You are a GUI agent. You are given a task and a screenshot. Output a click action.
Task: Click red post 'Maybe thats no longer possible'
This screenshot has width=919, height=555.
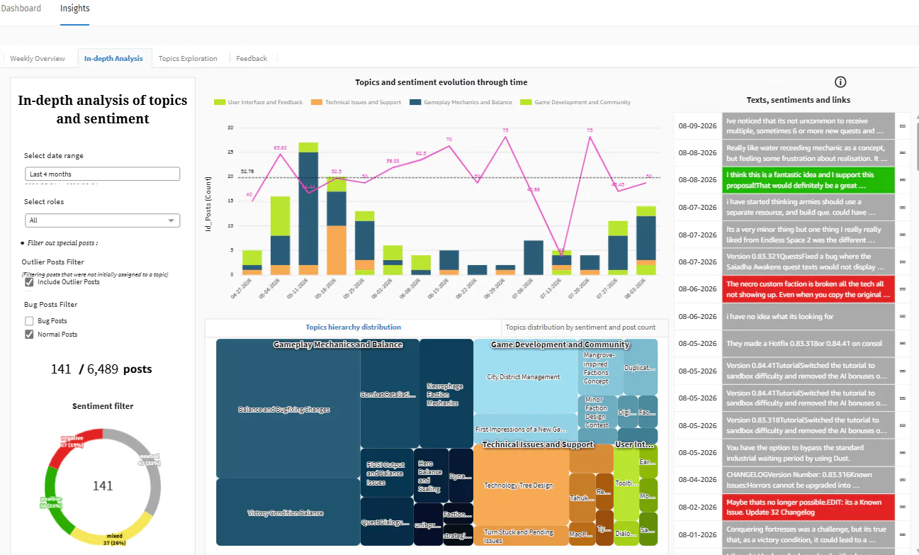808,507
